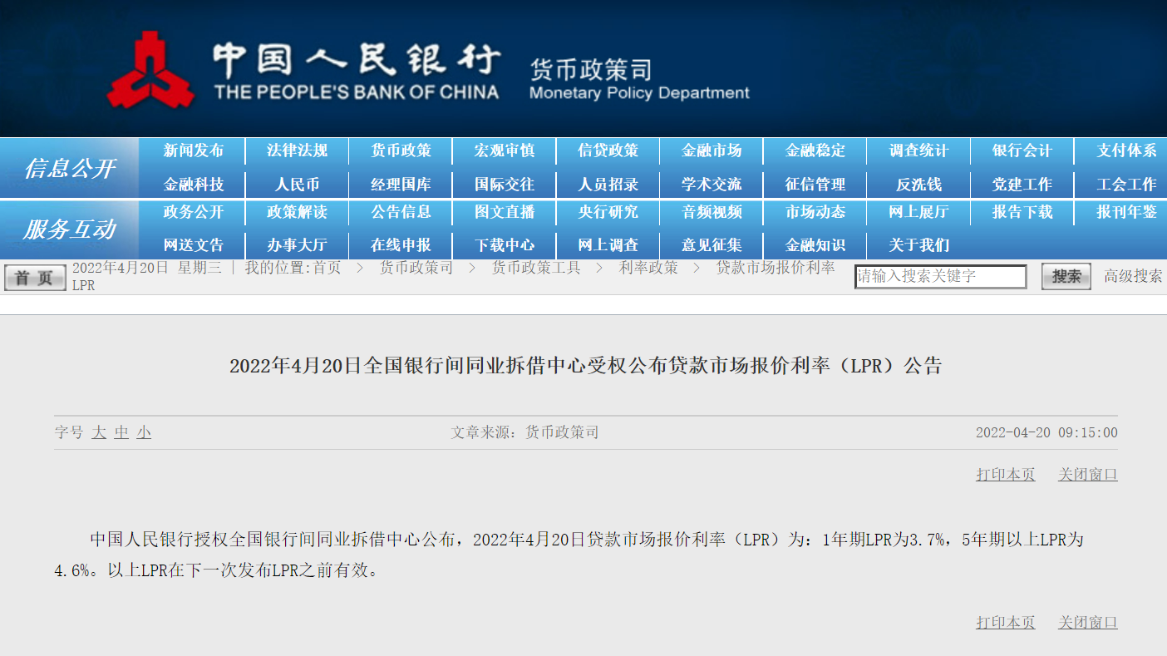Select the 银行会计 menu item
Screen dimensions: 1167x656
[1022, 150]
